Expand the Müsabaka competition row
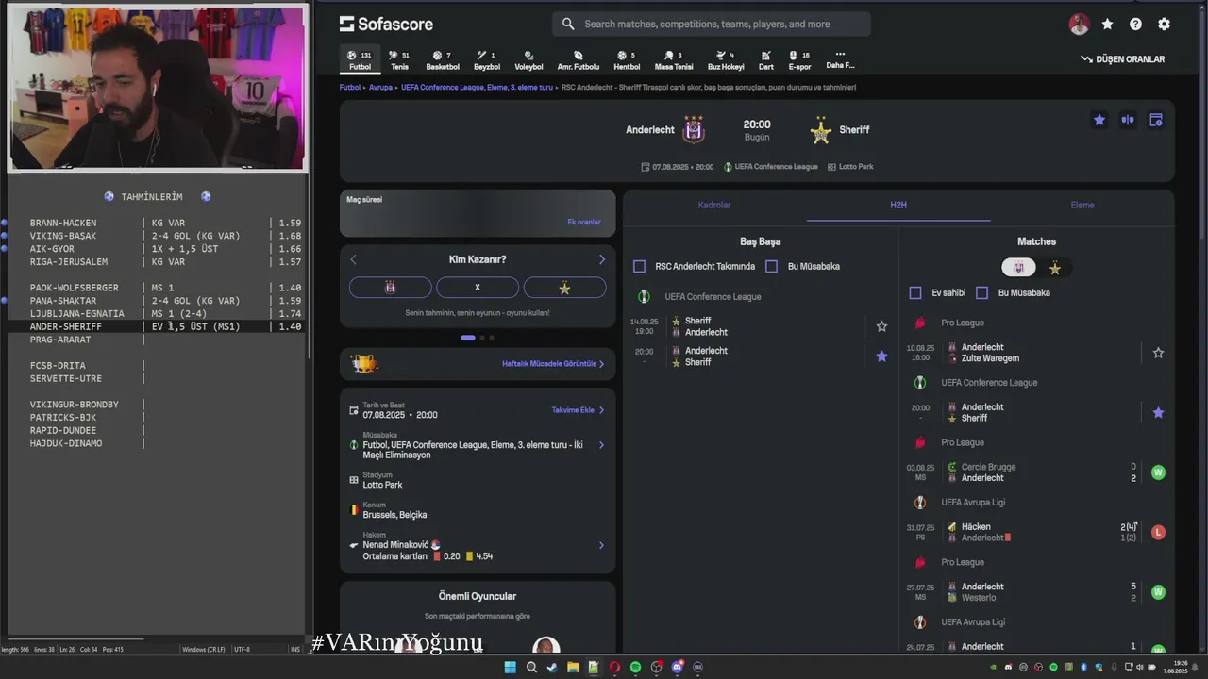The height and width of the screenshot is (679, 1208). coord(478,445)
